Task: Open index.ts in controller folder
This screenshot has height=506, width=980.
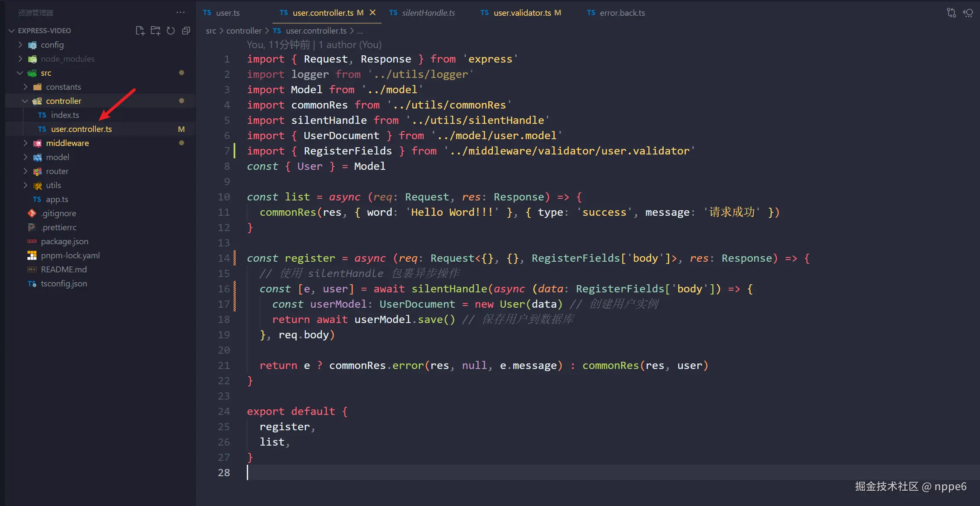Action: pyautogui.click(x=65, y=115)
